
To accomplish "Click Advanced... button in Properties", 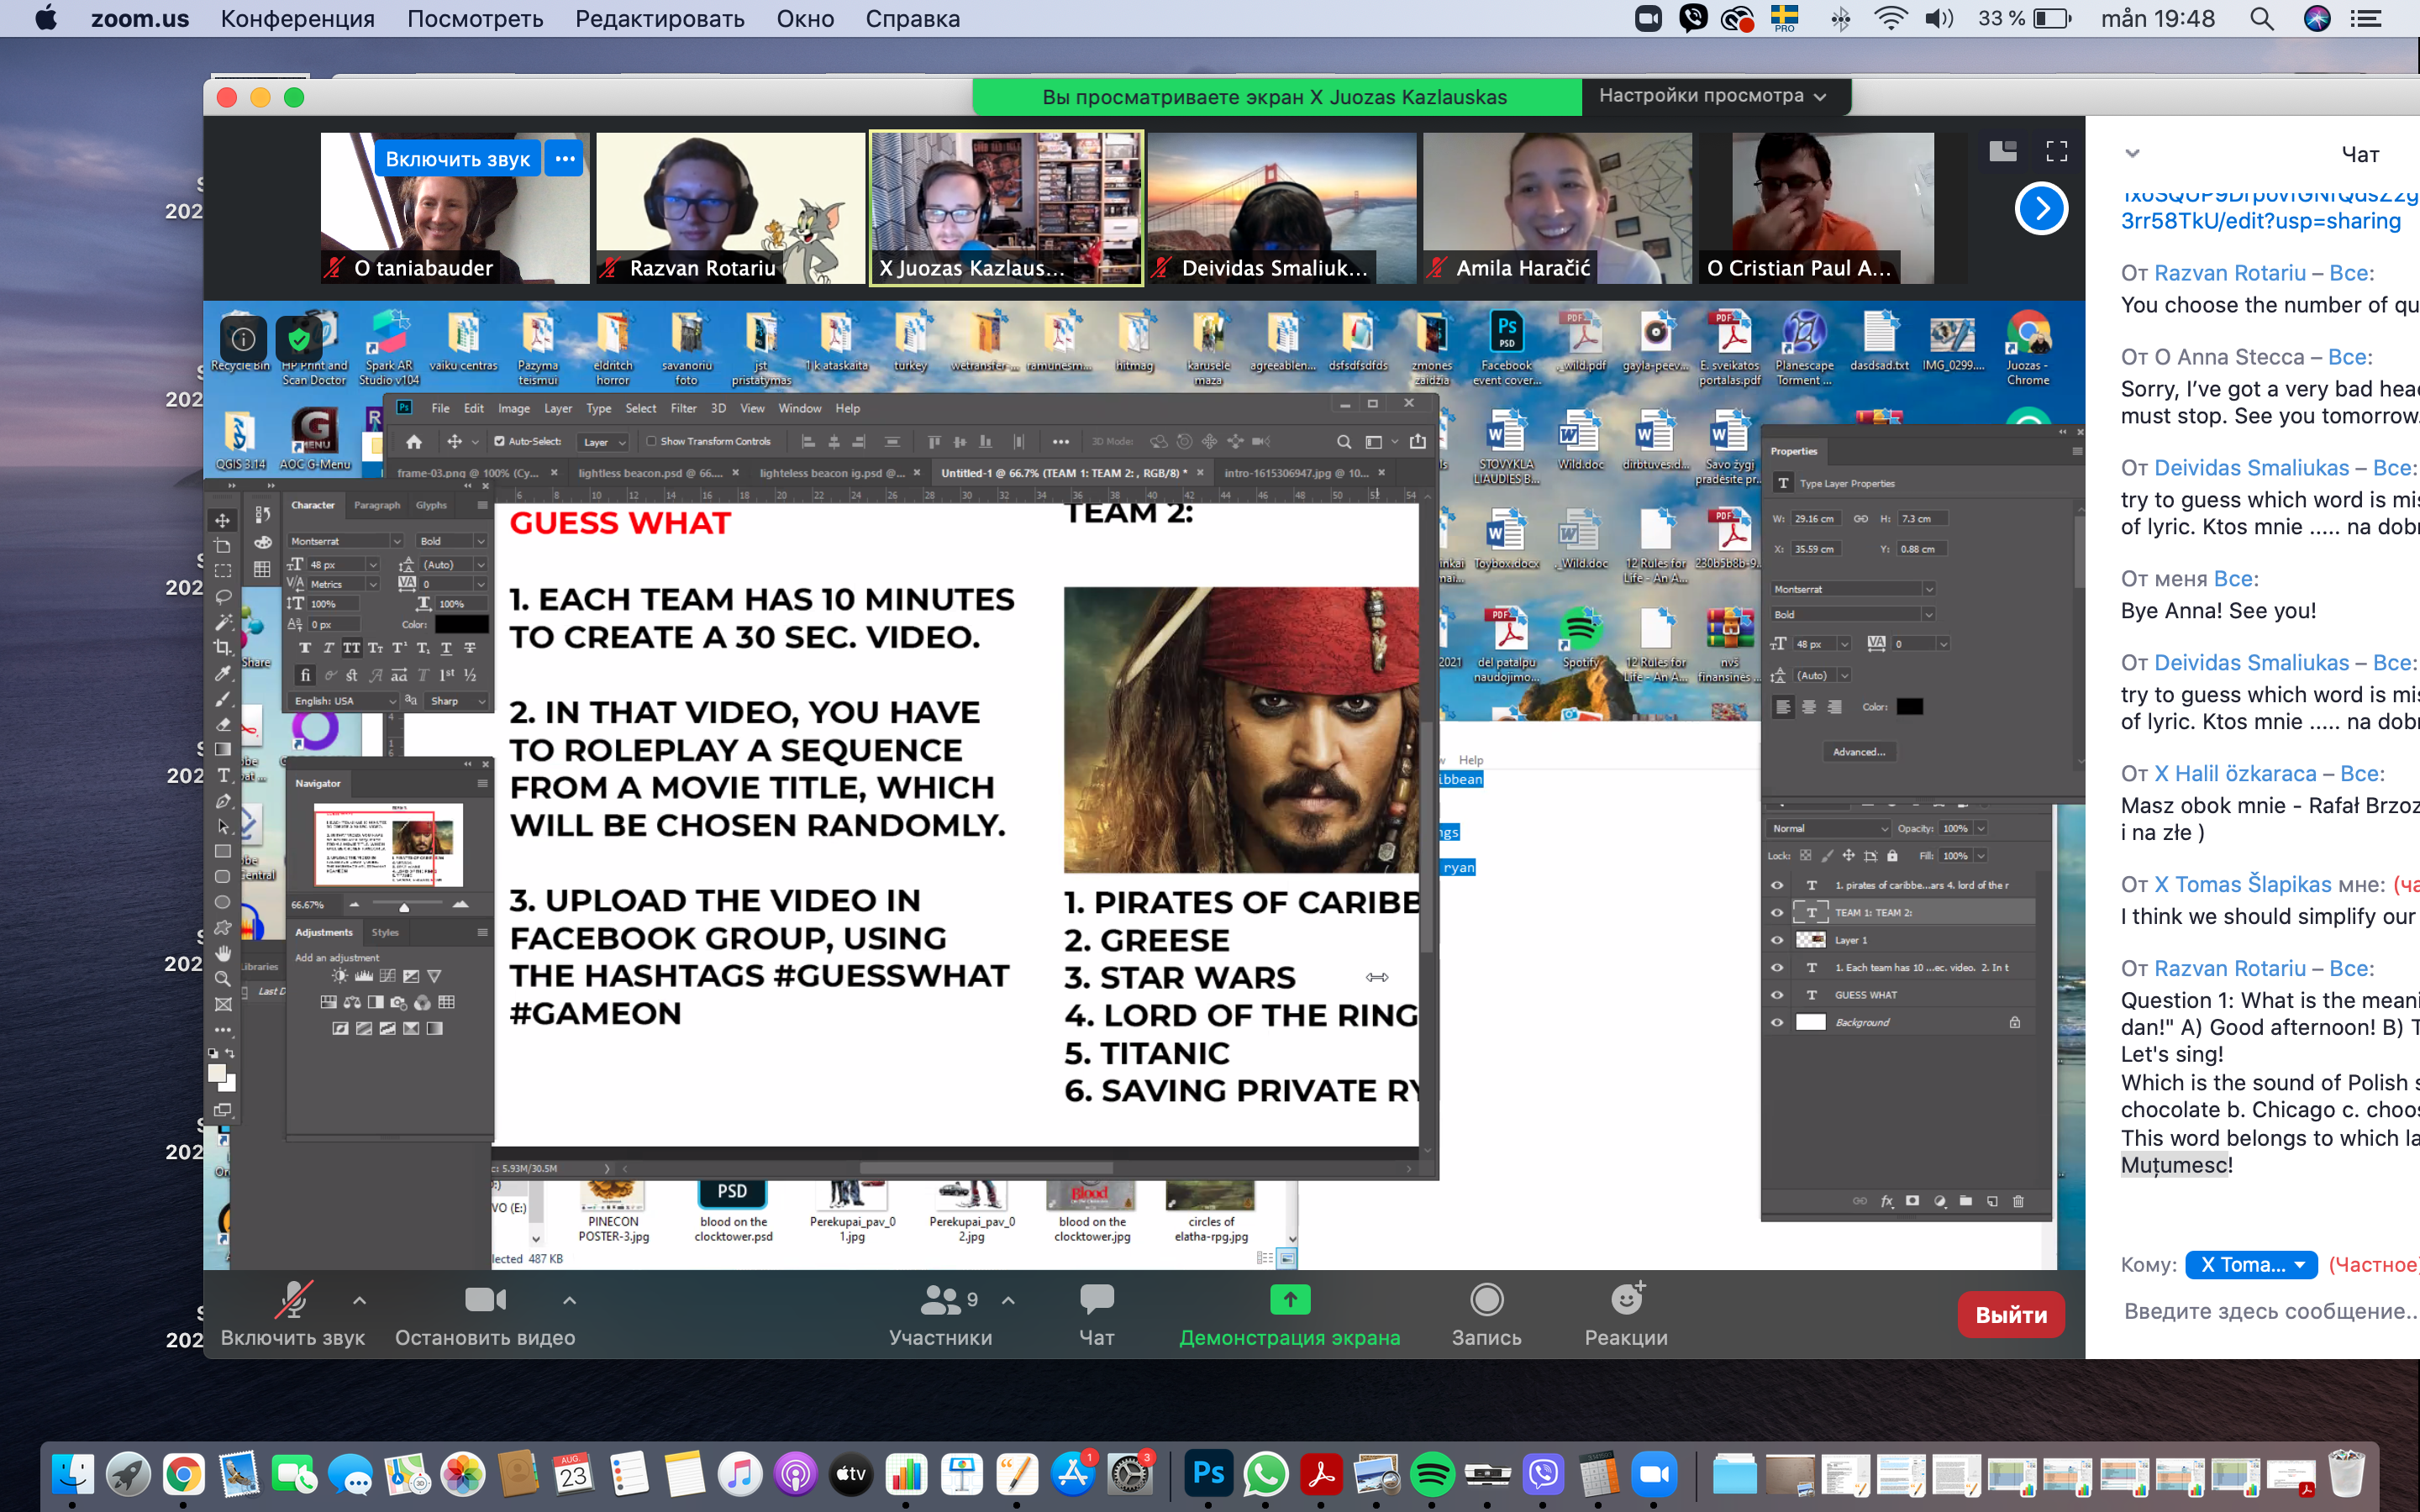I will (1859, 752).
